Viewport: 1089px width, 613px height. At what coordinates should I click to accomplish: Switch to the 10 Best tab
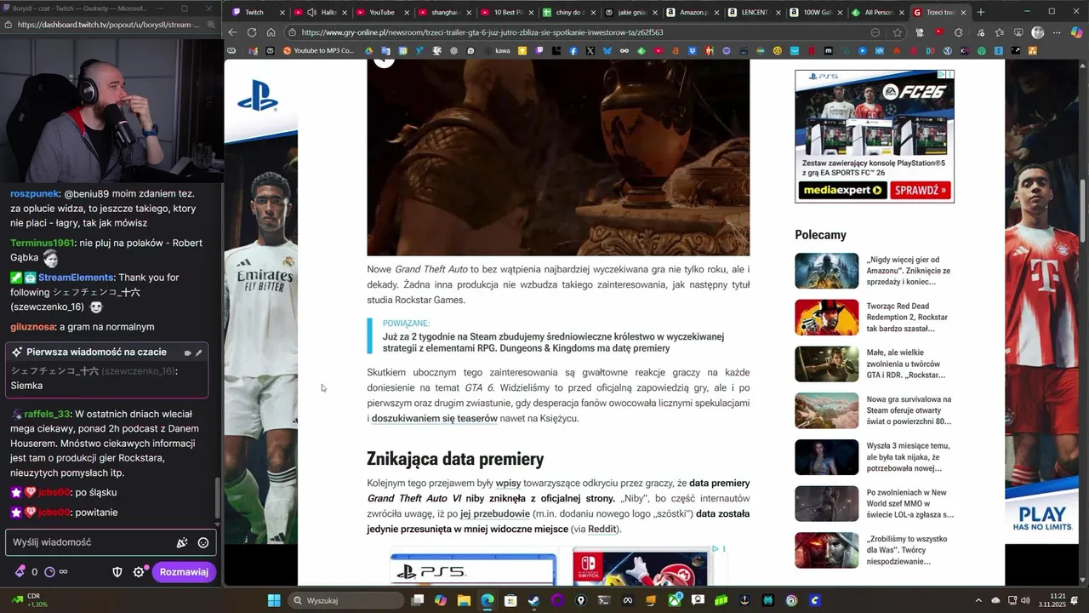(x=509, y=12)
